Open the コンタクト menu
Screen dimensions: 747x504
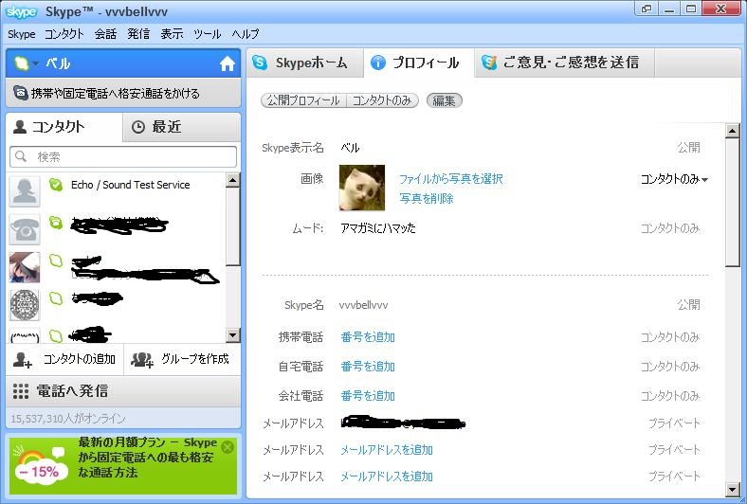(64, 34)
